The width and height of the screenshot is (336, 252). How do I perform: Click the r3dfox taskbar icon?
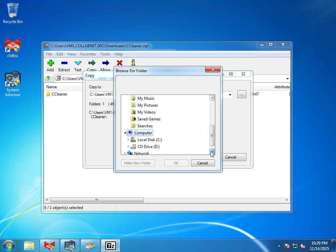click(50, 245)
